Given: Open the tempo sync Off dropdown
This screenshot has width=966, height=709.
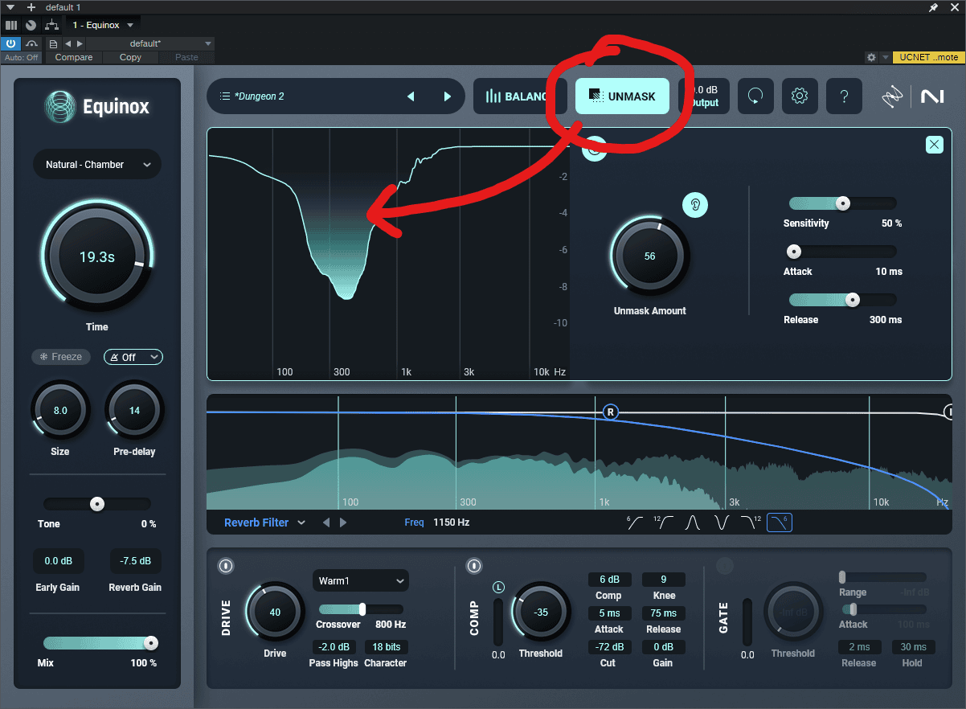Looking at the screenshot, I should pos(133,357).
